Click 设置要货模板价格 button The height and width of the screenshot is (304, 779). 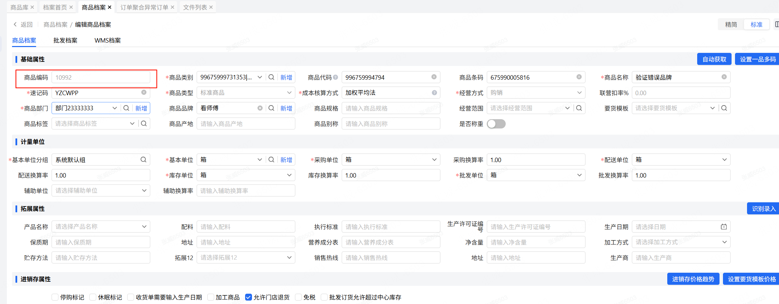(x=751, y=279)
